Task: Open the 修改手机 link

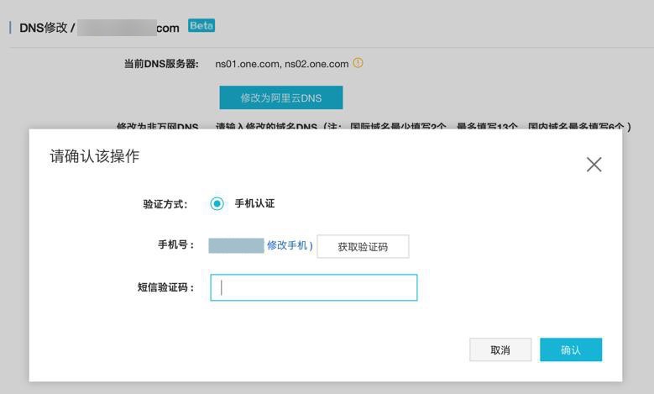Action: point(287,245)
